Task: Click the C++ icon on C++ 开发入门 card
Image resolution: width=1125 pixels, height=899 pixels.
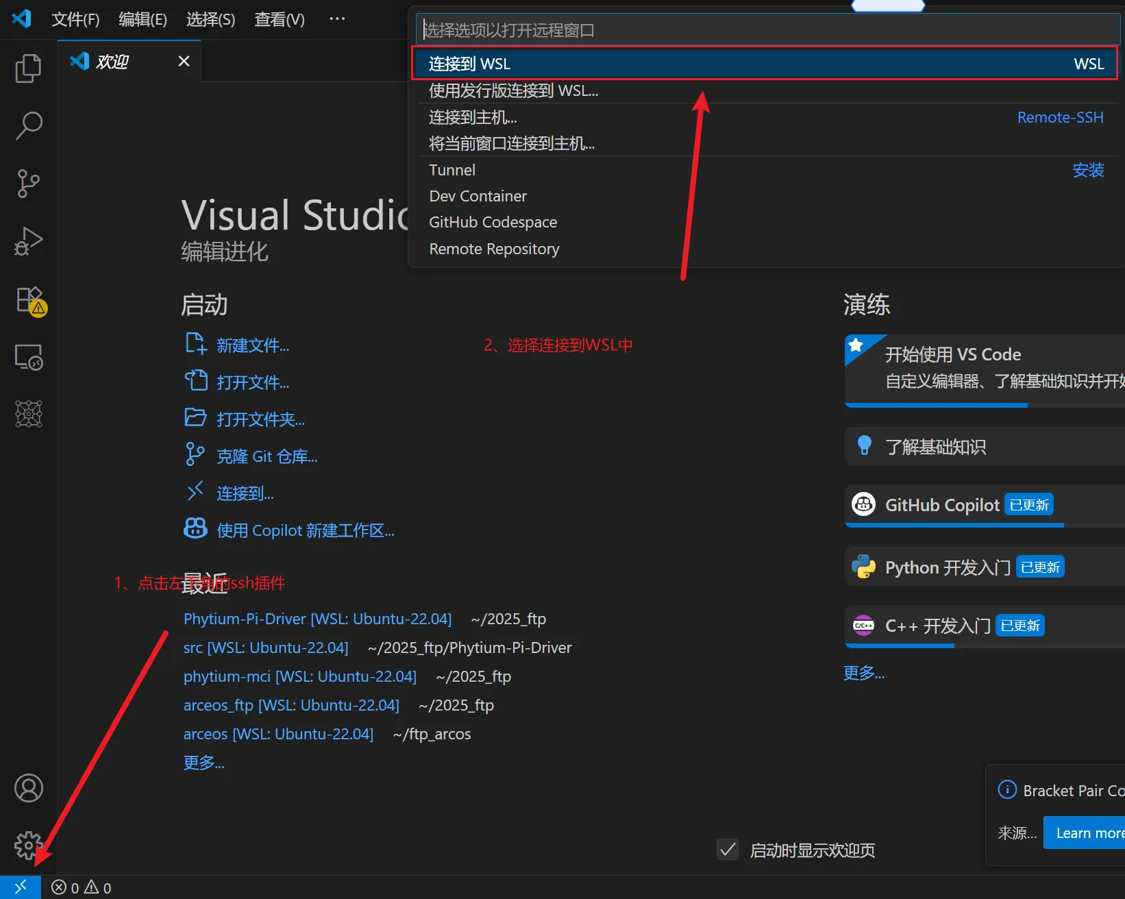Action: click(863, 625)
